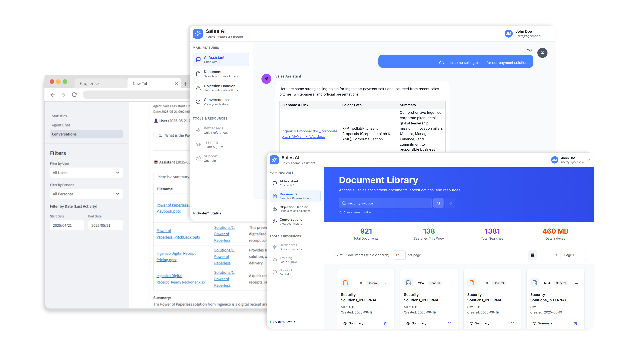The width and height of the screenshot is (638, 358).
Task: Click the End Date field 2025/05/21
Action: pyautogui.click(x=105, y=225)
